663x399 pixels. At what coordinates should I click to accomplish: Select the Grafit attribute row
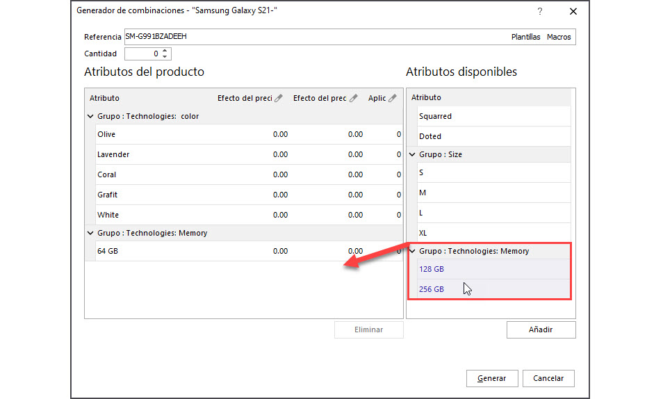[249, 195]
